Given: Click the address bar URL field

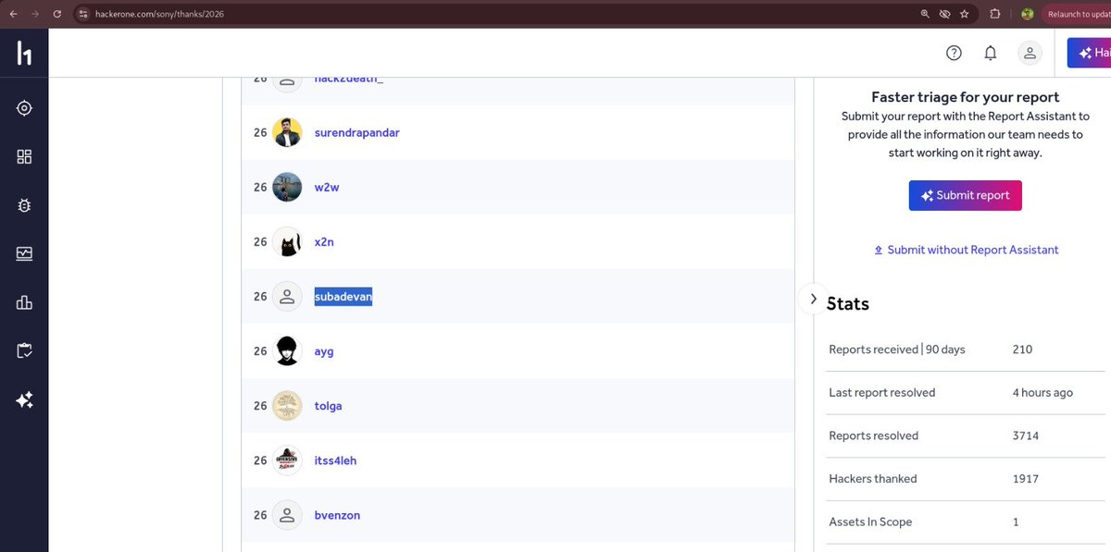Looking at the screenshot, I should [x=500, y=14].
